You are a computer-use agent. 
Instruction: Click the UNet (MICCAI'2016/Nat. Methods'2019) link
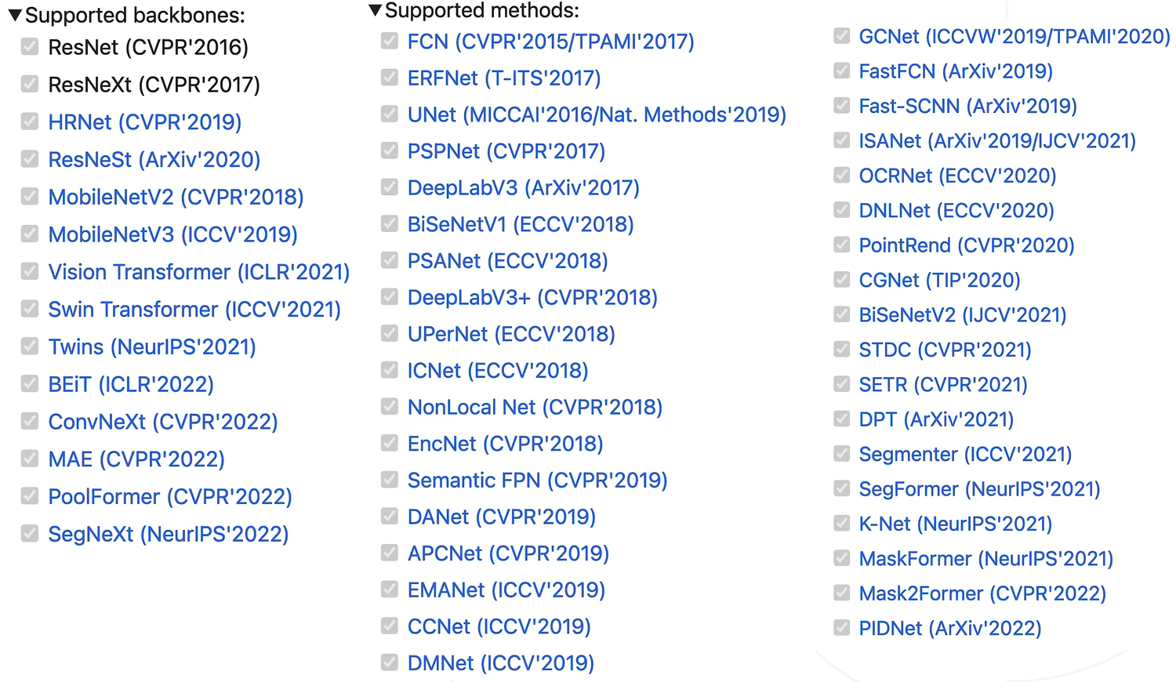[597, 114]
